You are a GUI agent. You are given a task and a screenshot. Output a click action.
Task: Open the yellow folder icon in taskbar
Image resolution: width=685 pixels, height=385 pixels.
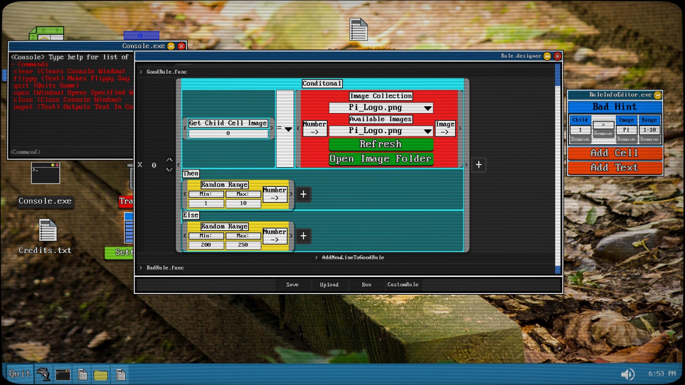[101, 375]
